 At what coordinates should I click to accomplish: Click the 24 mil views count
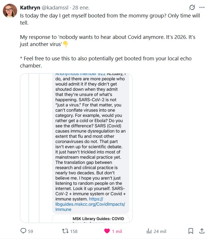[x=160, y=231]
